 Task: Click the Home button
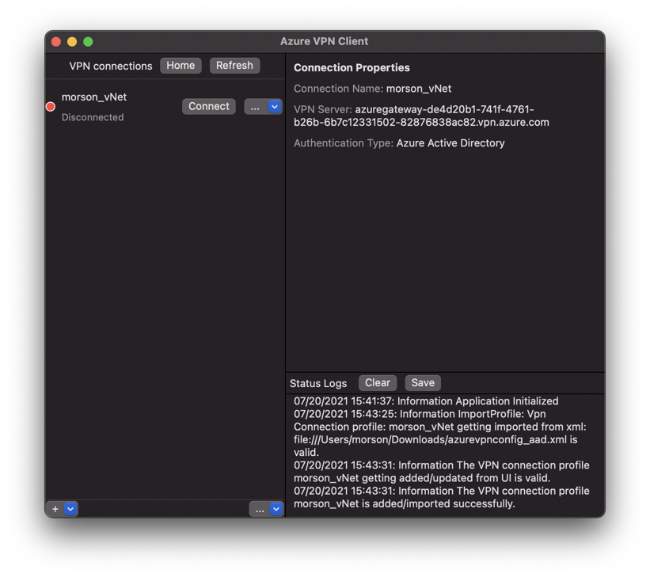point(181,66)
